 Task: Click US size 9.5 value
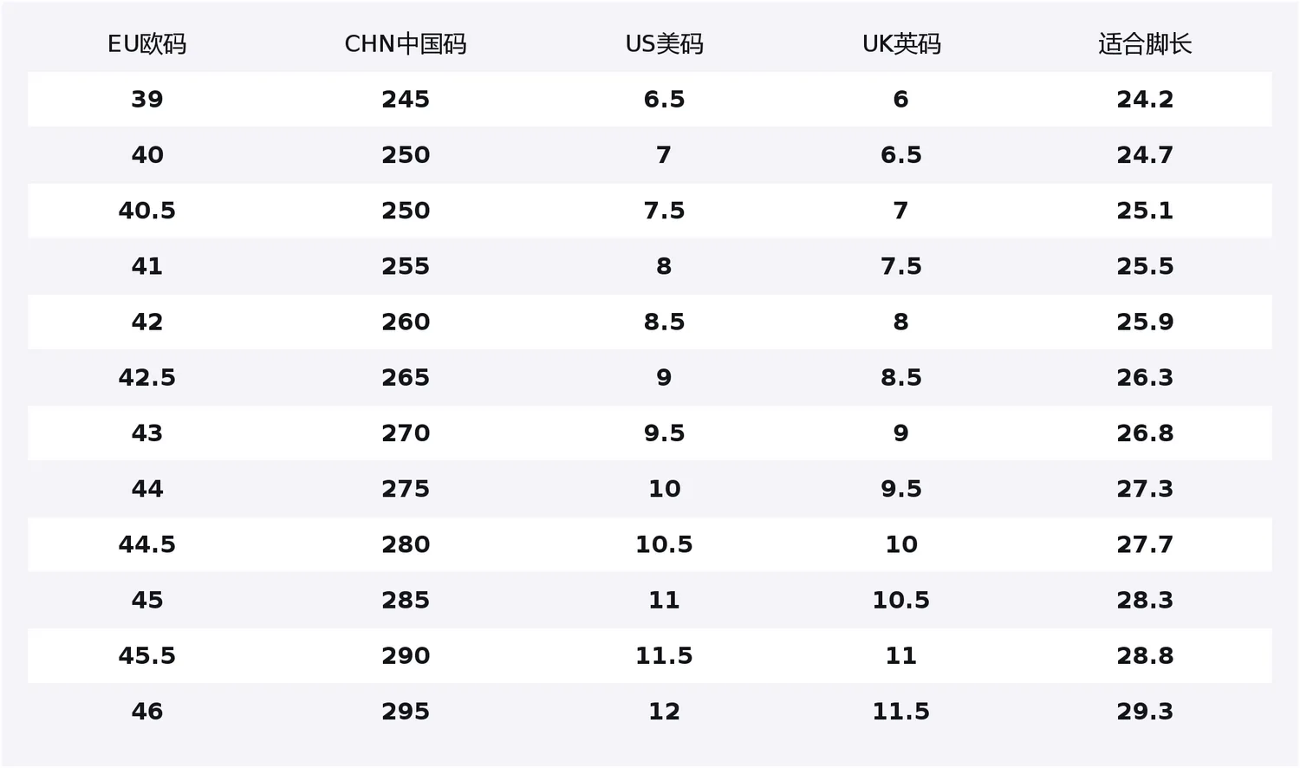tap(664, 433)
